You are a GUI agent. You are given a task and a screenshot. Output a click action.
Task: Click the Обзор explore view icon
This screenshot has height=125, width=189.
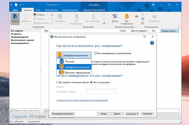tap(115, 16)
